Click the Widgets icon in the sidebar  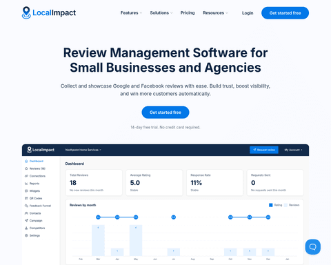[x=26, y=190]
